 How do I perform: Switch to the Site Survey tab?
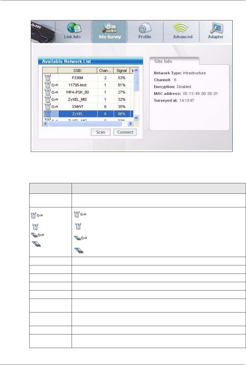click(110, 31)
